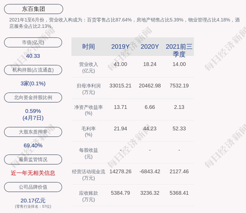Click ranking note 零售行业排名：57位

coord(33,206)
